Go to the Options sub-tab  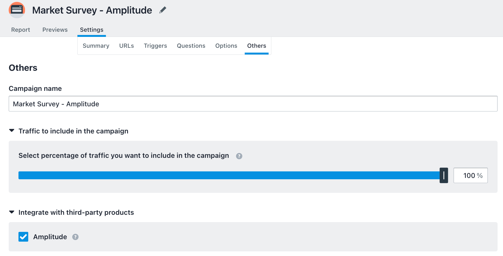click(226, 46)
